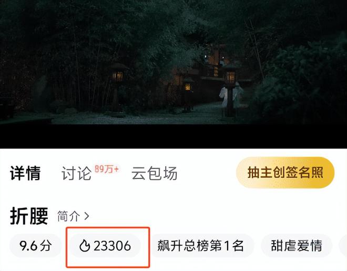The width and height of the screenshot is (347, 271).
Task: Switch to the 讨论 tab
Action: point(76,173)
